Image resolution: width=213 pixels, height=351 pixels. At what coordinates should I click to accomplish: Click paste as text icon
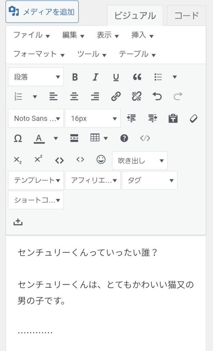tap(173, 119)
